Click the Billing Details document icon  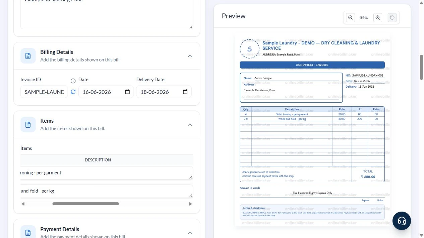[x=28, y=56]
